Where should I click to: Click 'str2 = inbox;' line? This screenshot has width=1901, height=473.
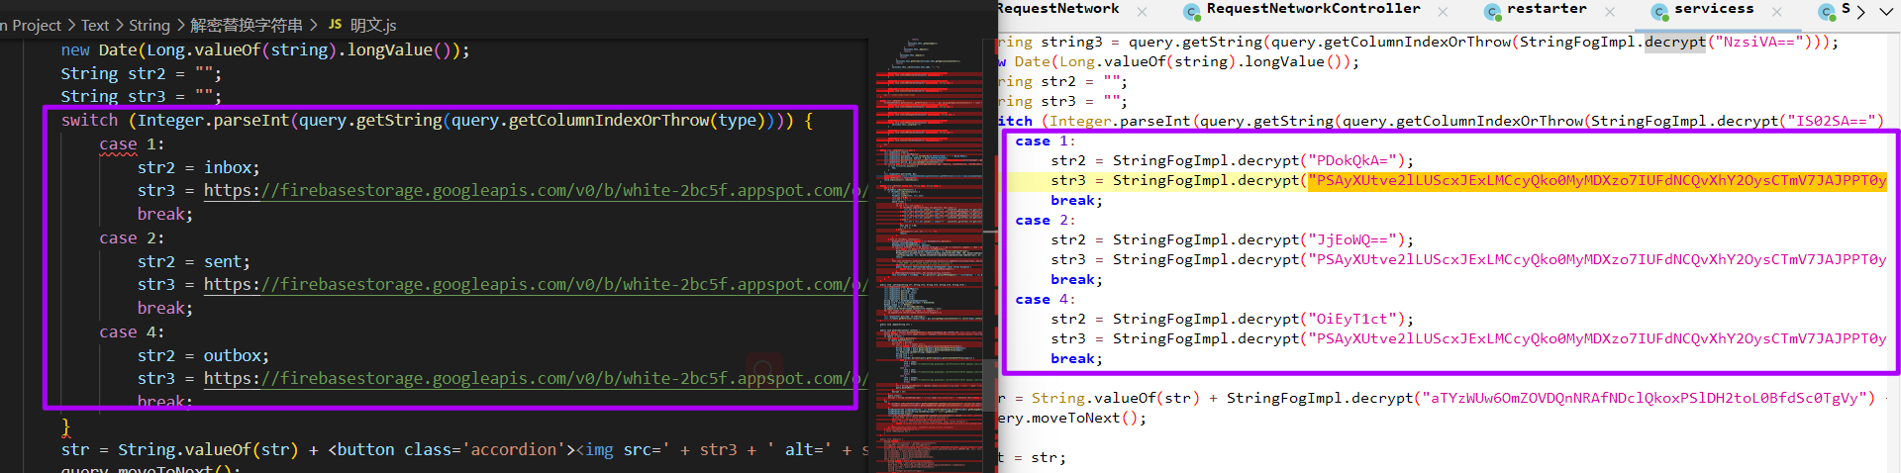click(198, 168)
